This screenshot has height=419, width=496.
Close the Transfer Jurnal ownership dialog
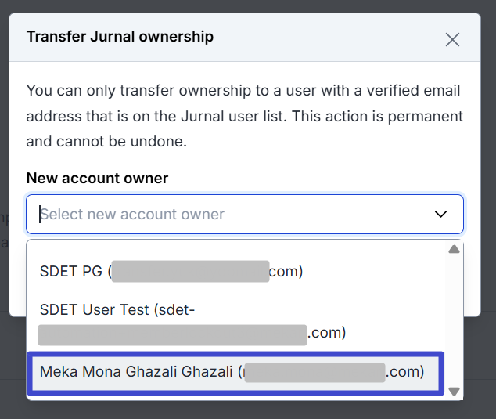coord(452,39)
